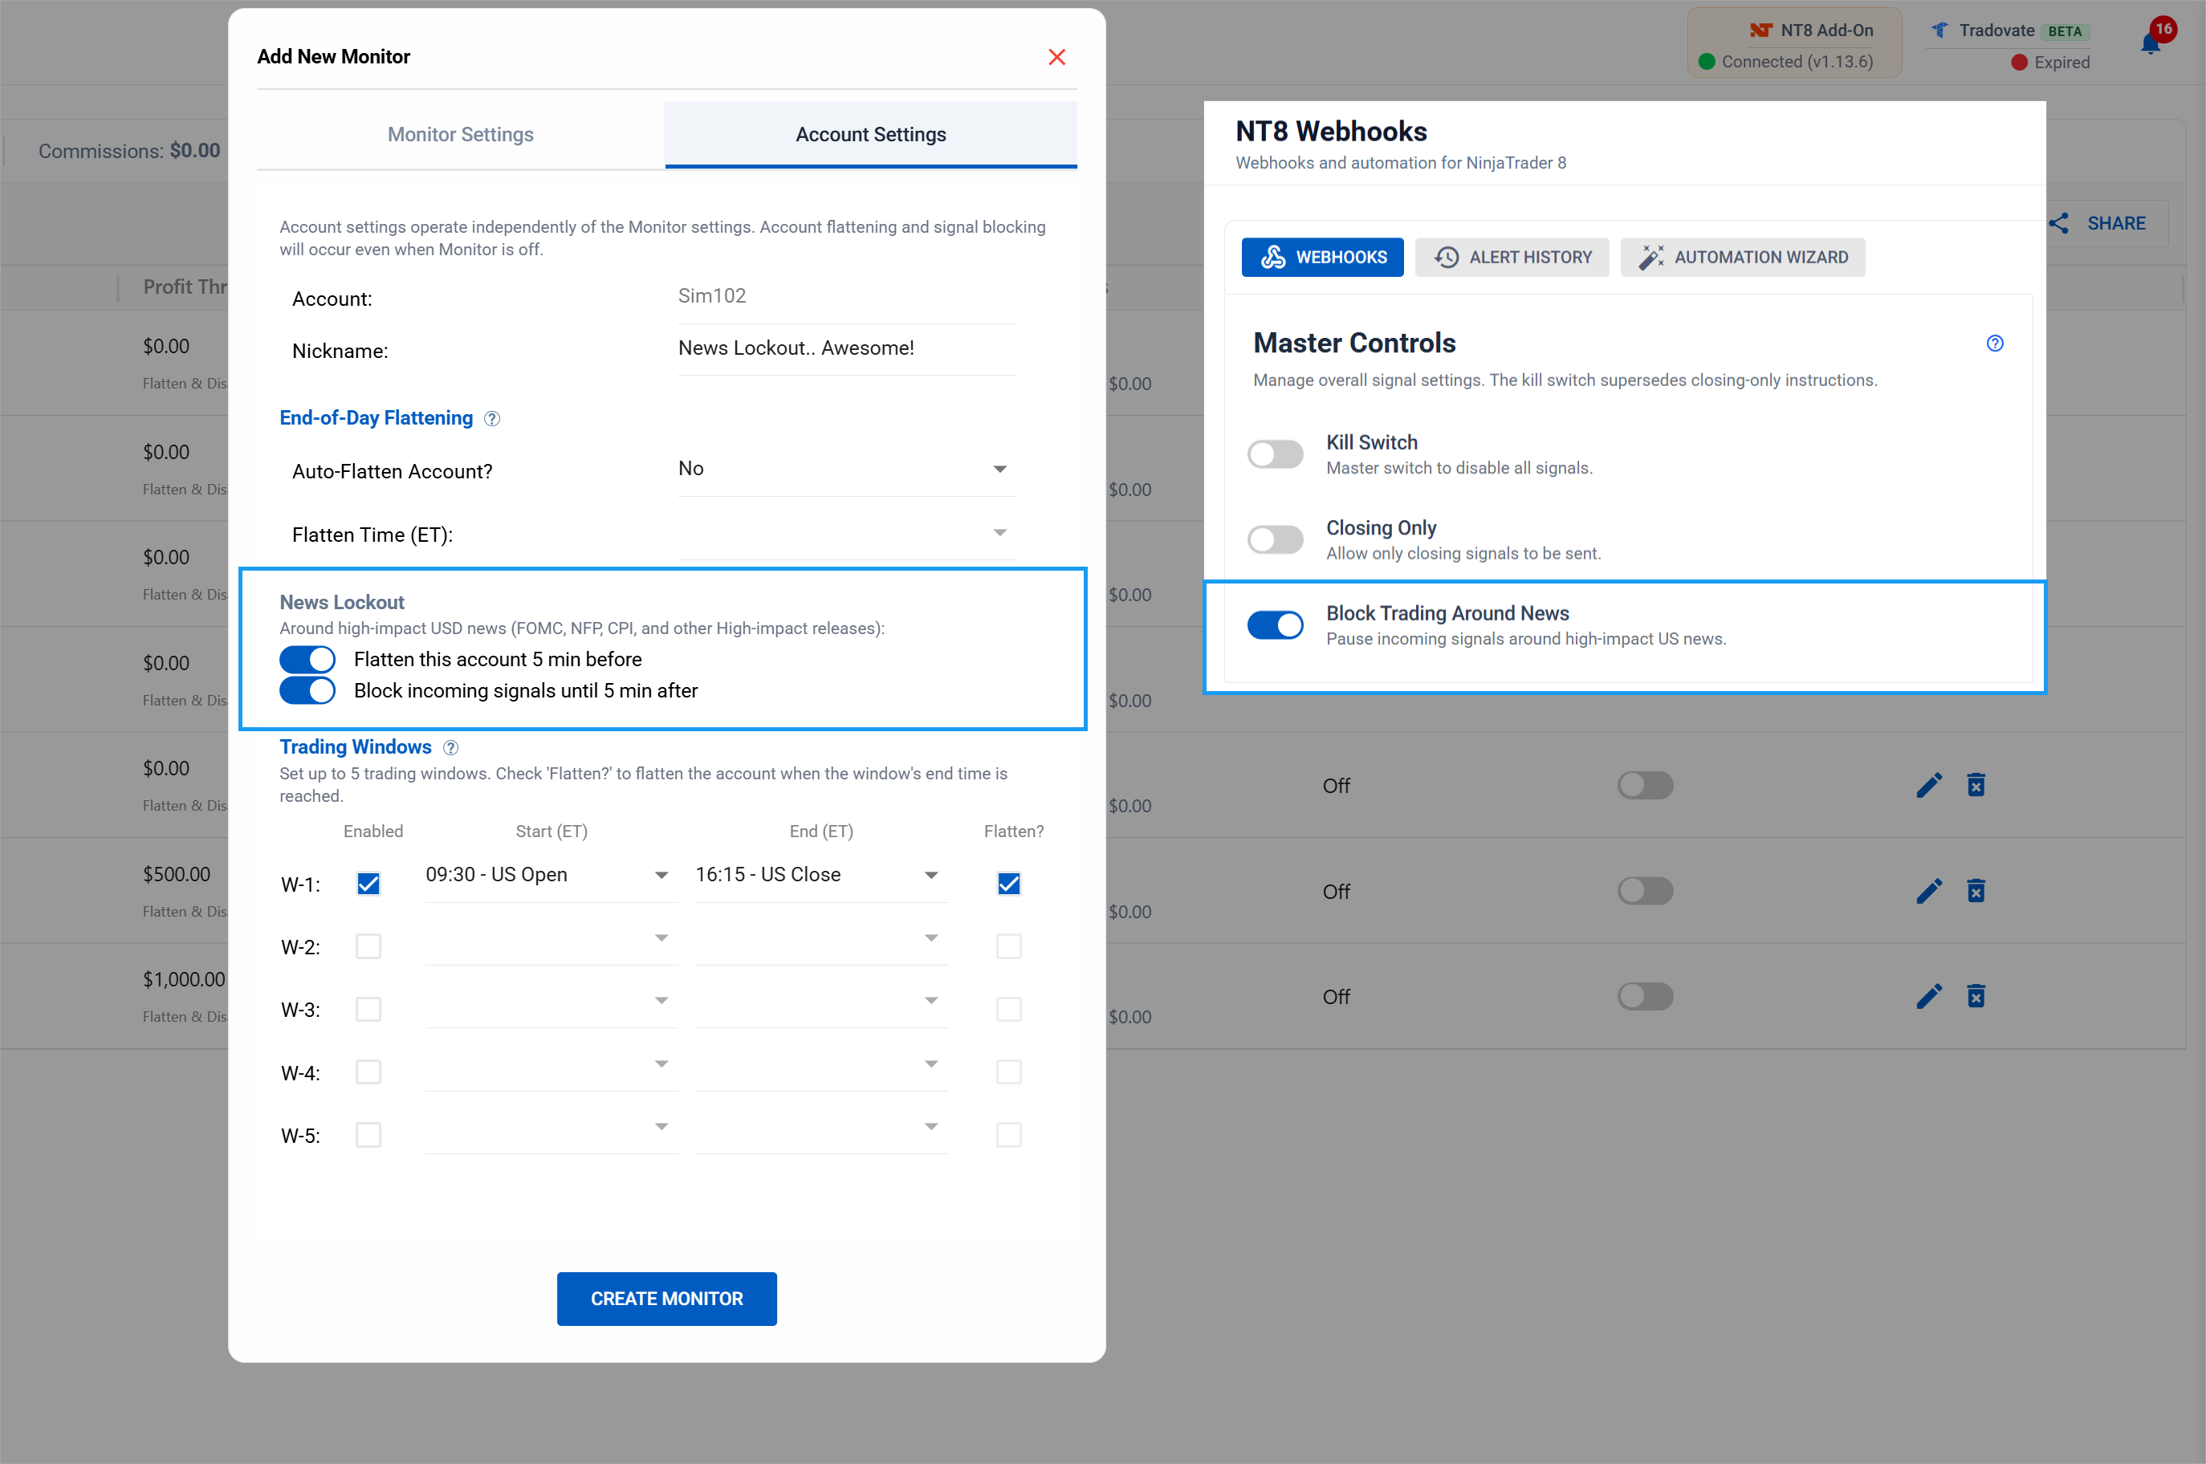Open W-3 End time dropdown
2206x1464 pixels.
(x=820, y=1001)
